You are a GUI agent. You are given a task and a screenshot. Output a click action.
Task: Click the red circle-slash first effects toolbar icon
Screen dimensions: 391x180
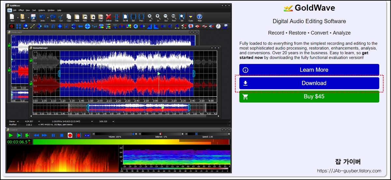point(11,26)
